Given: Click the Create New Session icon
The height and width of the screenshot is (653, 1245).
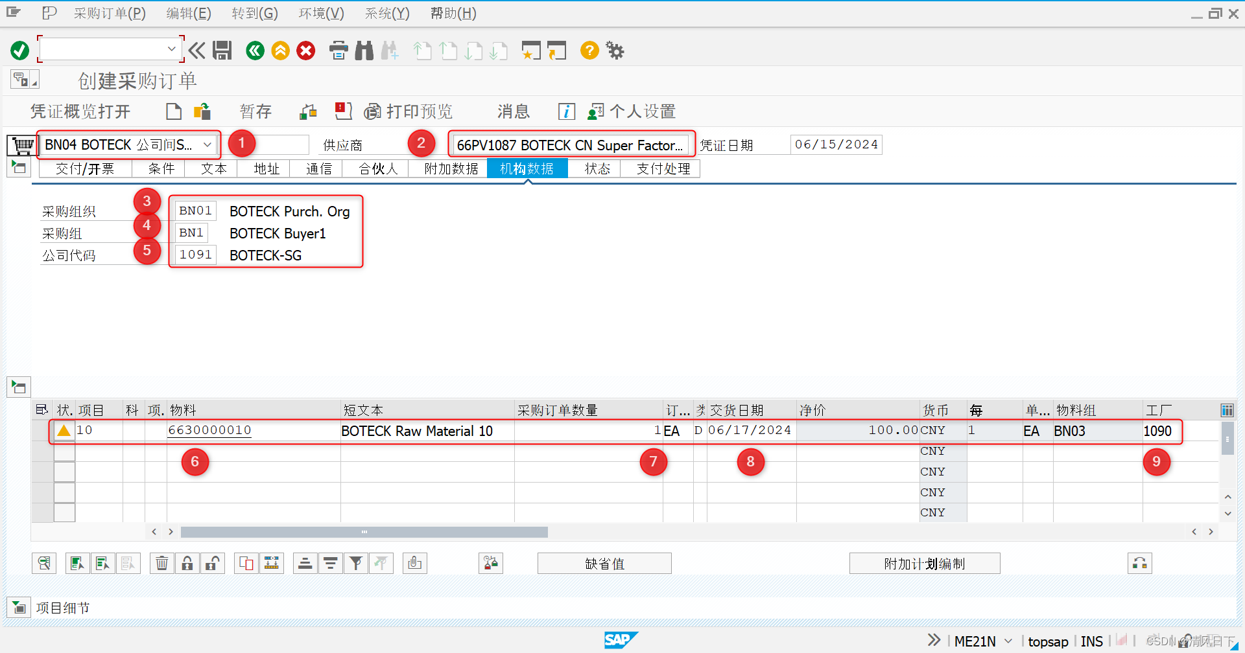Looking at the screenshot, I should [531, 51].
